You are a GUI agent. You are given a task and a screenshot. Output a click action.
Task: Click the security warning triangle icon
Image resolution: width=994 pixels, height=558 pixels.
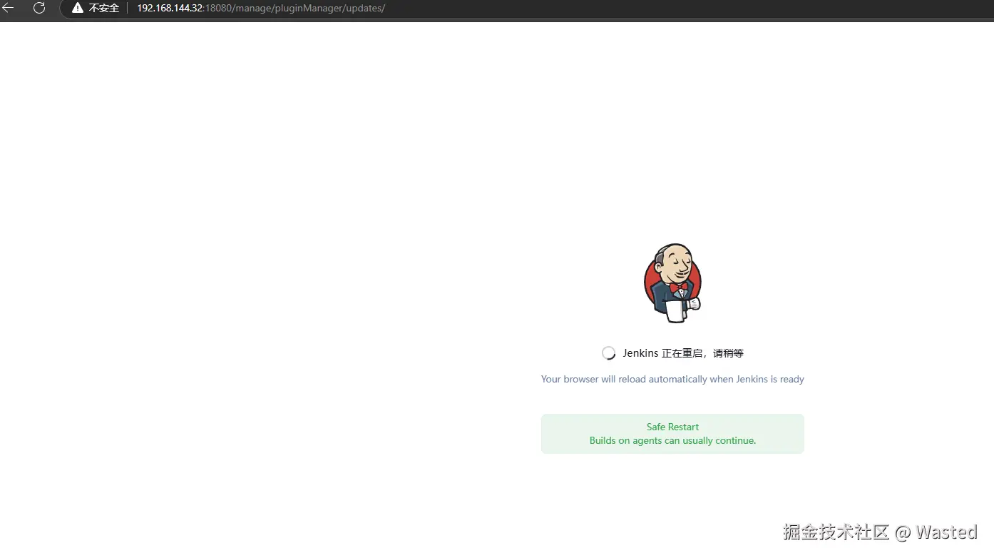pos(77,8)
